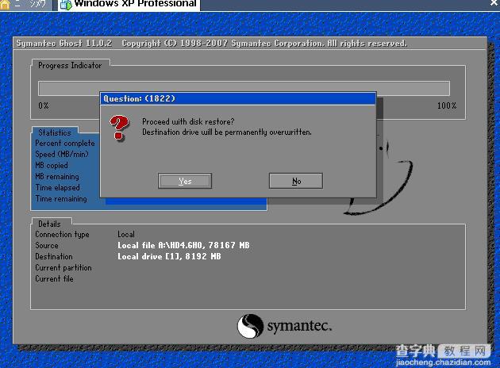Image resolution: width=500 pixels, height=368 pixels.
Task: Select 'Percent complete' statistics row
Action: pyautogui.click(x=65, y=144)
